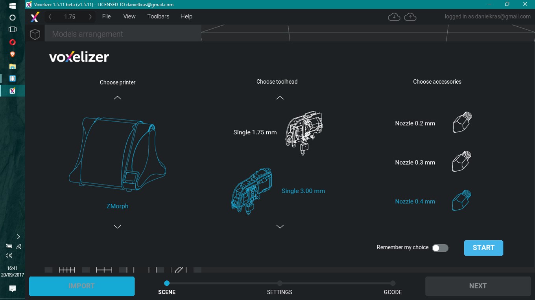The height and width of the screenshot is (300, 535).
Task: Click the logged in account text
Action: (x=488, y=16)
